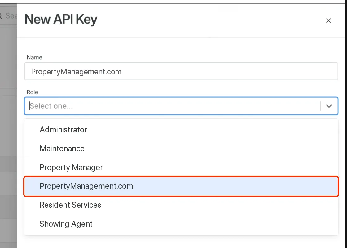
Task: Choose the Maintenance role option
Action: point(181,148)
